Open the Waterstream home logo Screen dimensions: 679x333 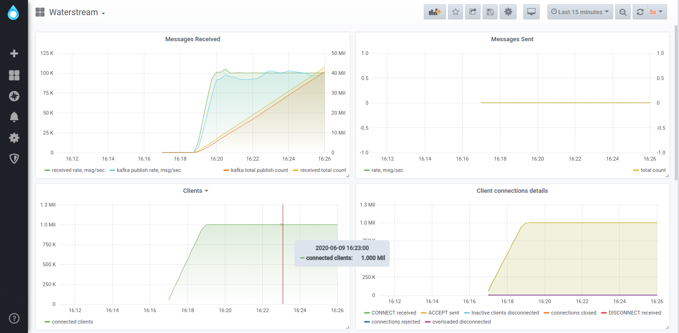coord(14,13)
